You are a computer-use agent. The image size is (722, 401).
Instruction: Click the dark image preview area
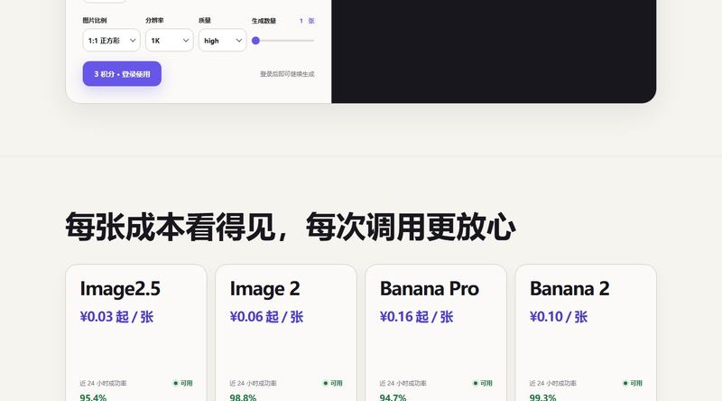[x=494, y=51]
